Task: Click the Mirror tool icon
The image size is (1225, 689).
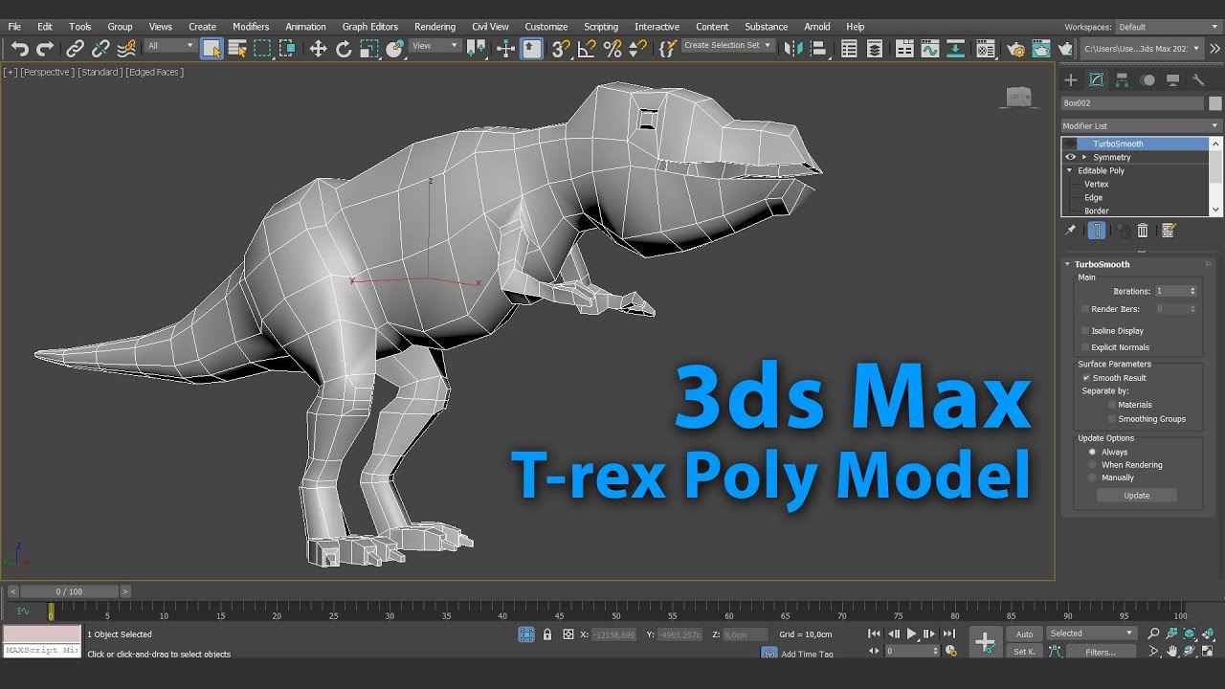Action: point(792,49)
